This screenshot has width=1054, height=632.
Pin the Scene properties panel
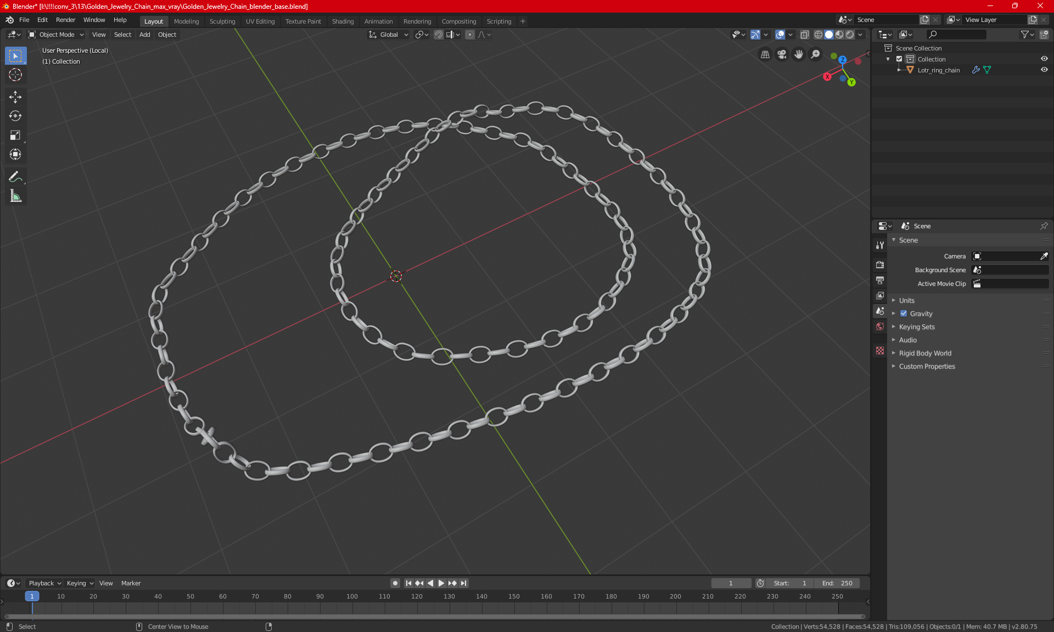click(1044, 226)
